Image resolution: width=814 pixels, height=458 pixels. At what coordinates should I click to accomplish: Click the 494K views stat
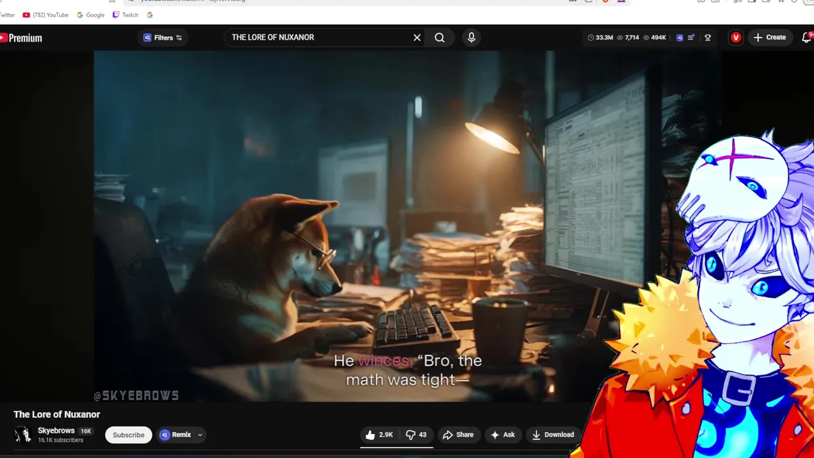pos(654,38)
